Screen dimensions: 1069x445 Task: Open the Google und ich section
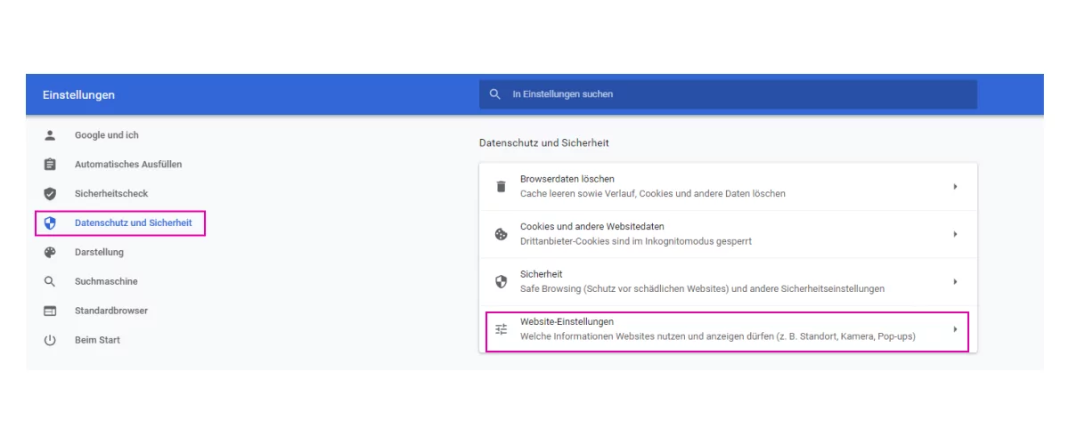point(107,135)
